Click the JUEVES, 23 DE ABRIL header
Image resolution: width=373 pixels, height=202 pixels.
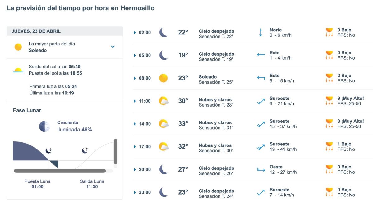(36, 31)
